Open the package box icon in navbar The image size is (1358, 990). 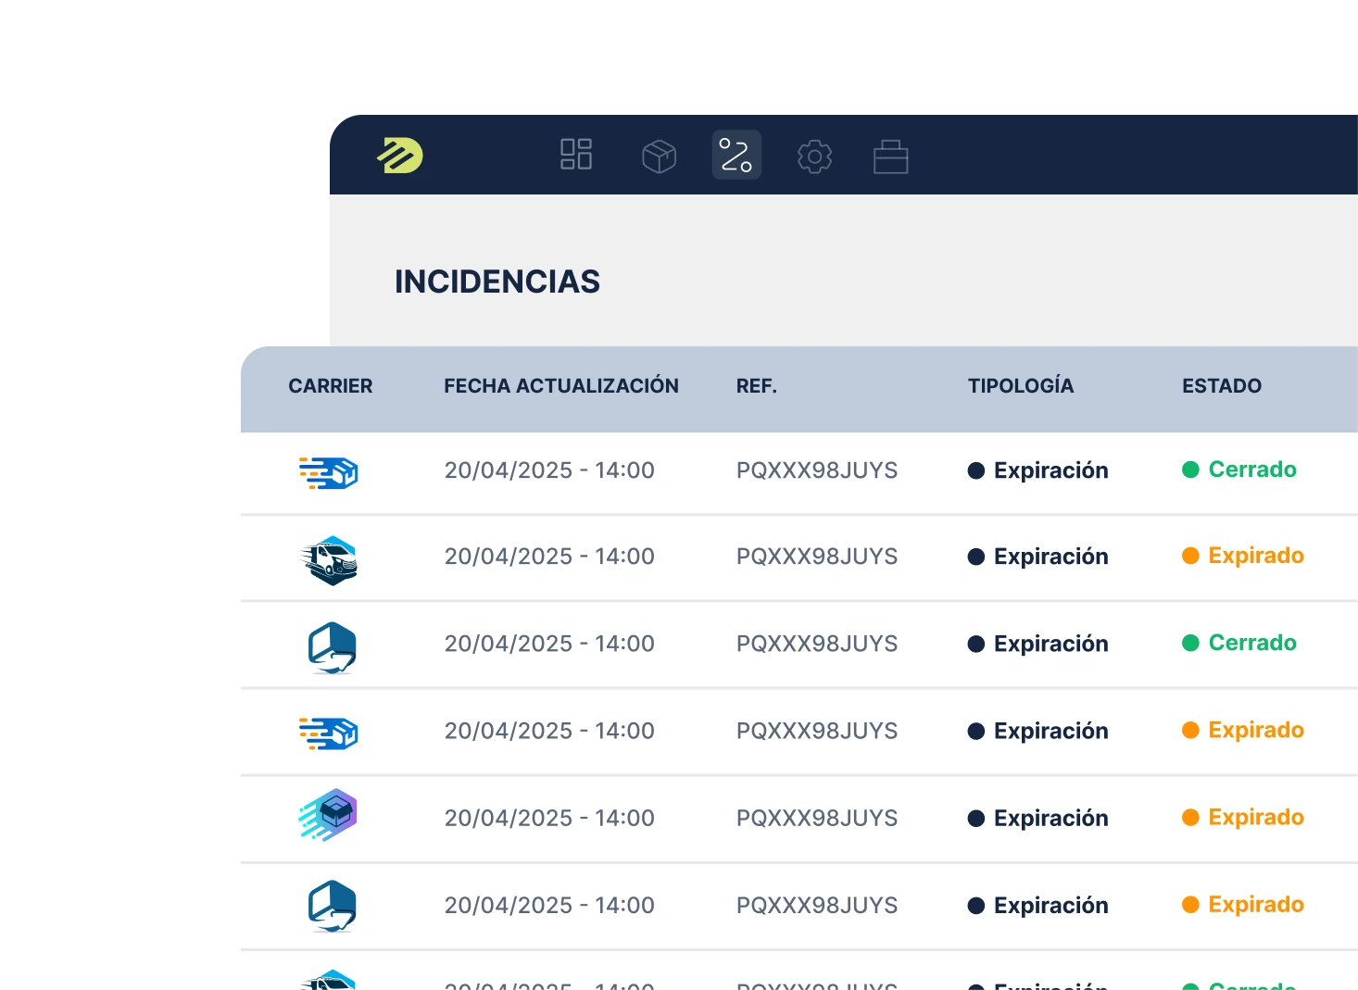click(659, 156)
